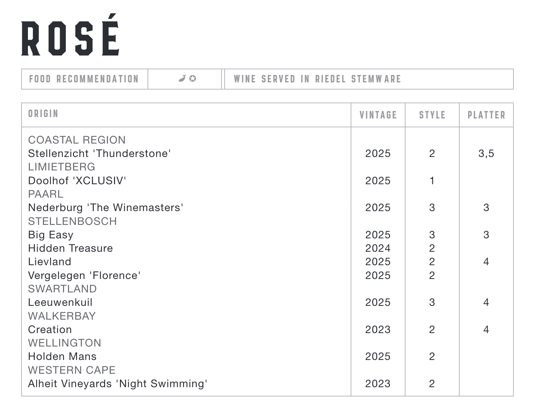Click the Style column header
Viewport: 535px width, 419px height.
point(432,115)
